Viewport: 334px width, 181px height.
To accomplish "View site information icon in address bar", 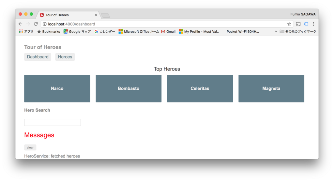I will point(44,24).
